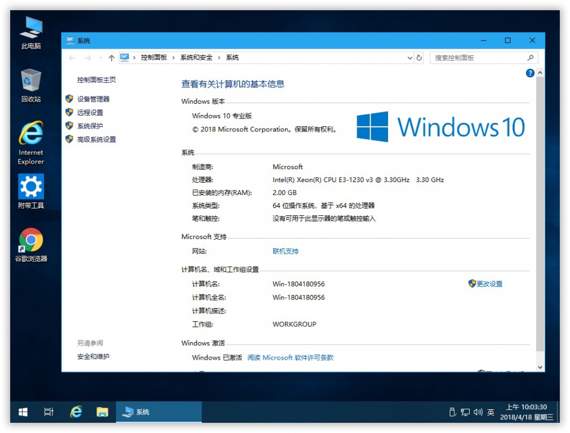Open 安全和维护 under 另请参阅
The height and width of the screenshot is (433, 570).
93,356
